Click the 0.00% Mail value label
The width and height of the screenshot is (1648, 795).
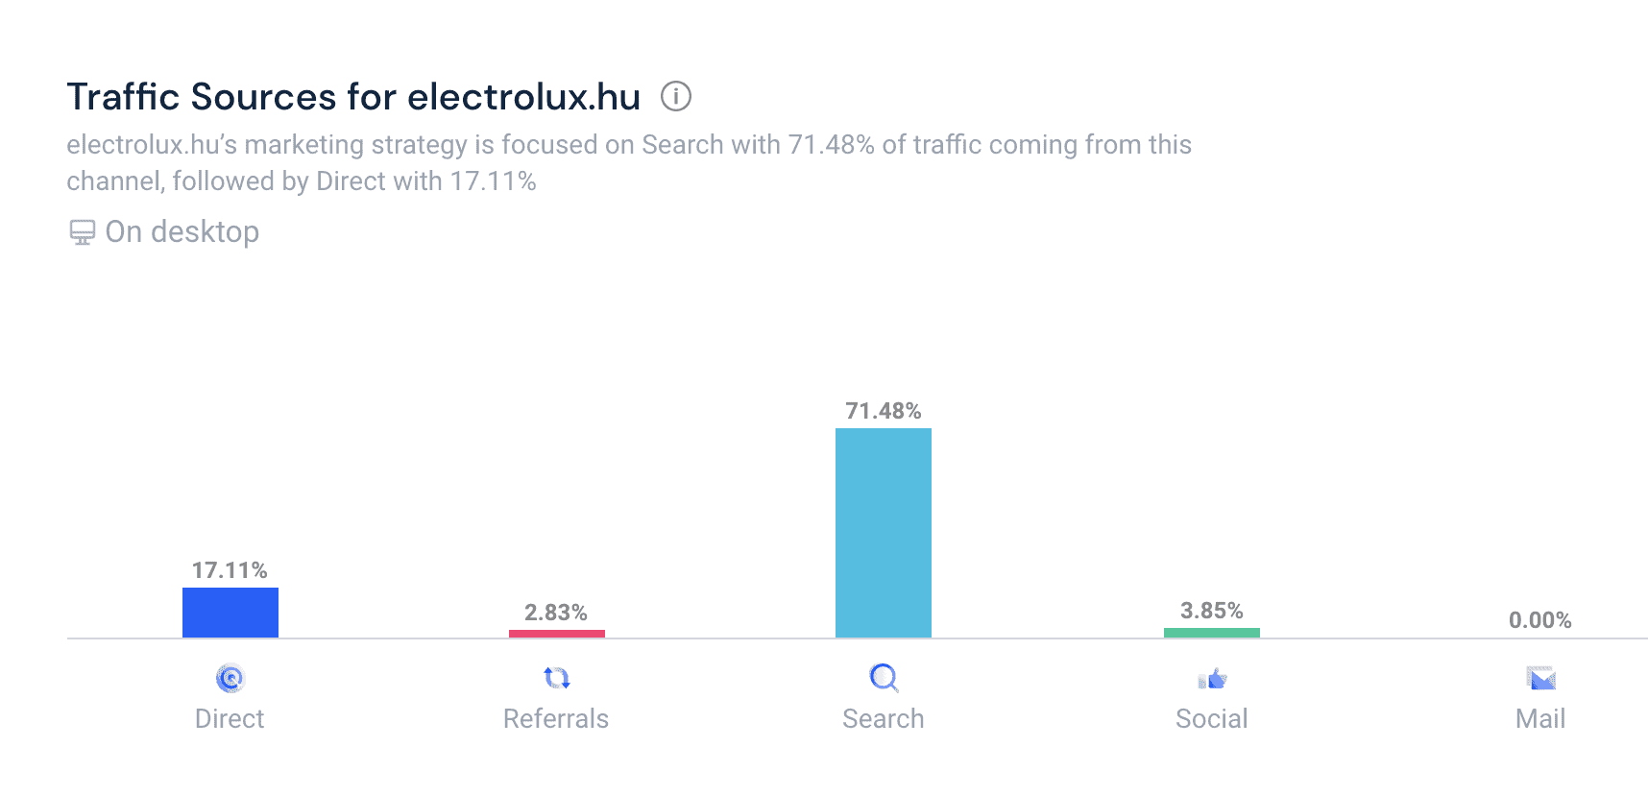pyautogui.click(x=1540, y=620)
